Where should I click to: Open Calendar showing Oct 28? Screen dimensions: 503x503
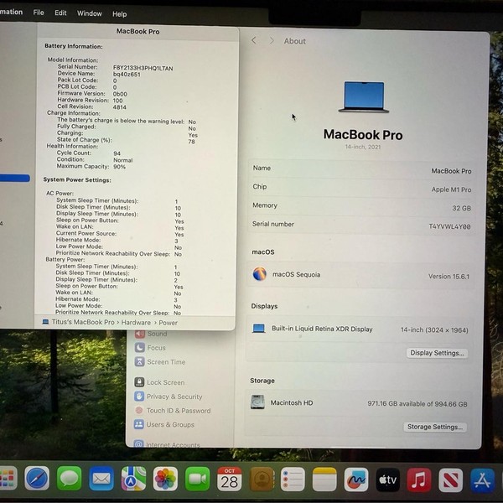coord(230,480)
